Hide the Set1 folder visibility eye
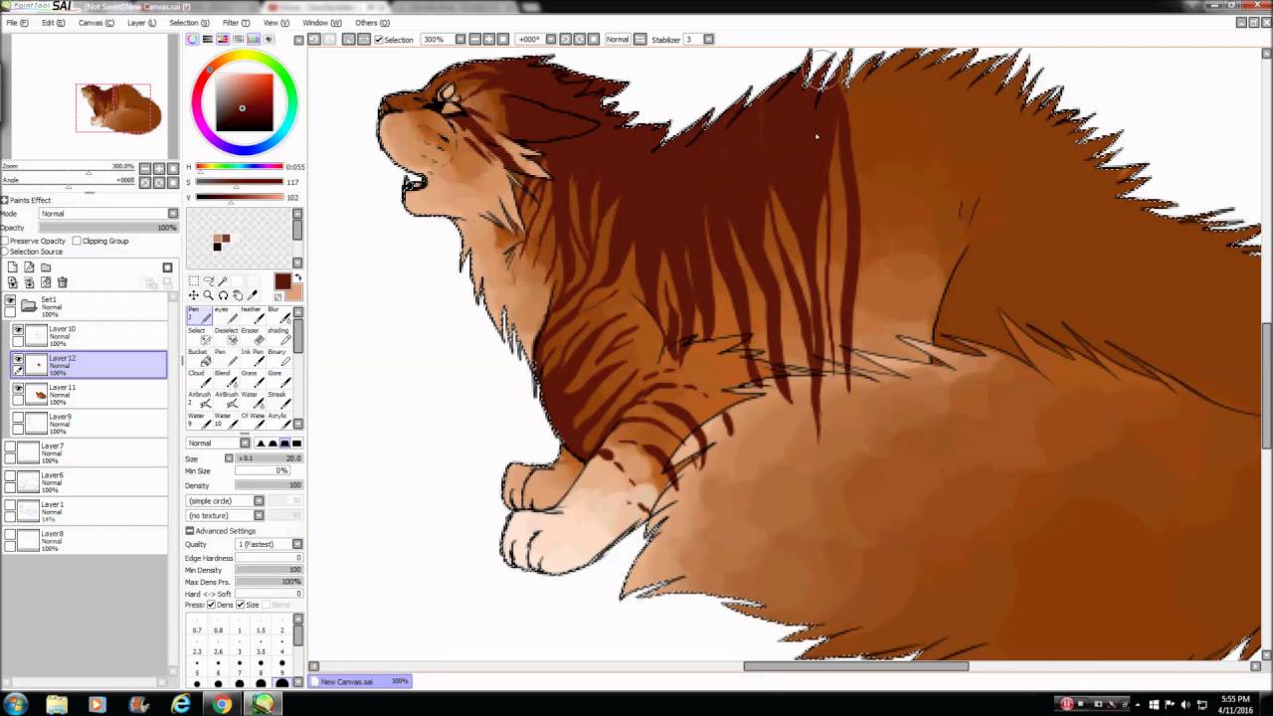The width and height of the screenshot is (1273, 716). click(10, 300)
